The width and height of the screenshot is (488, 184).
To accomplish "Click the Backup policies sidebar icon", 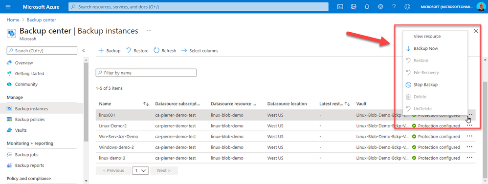I will 9,120.
